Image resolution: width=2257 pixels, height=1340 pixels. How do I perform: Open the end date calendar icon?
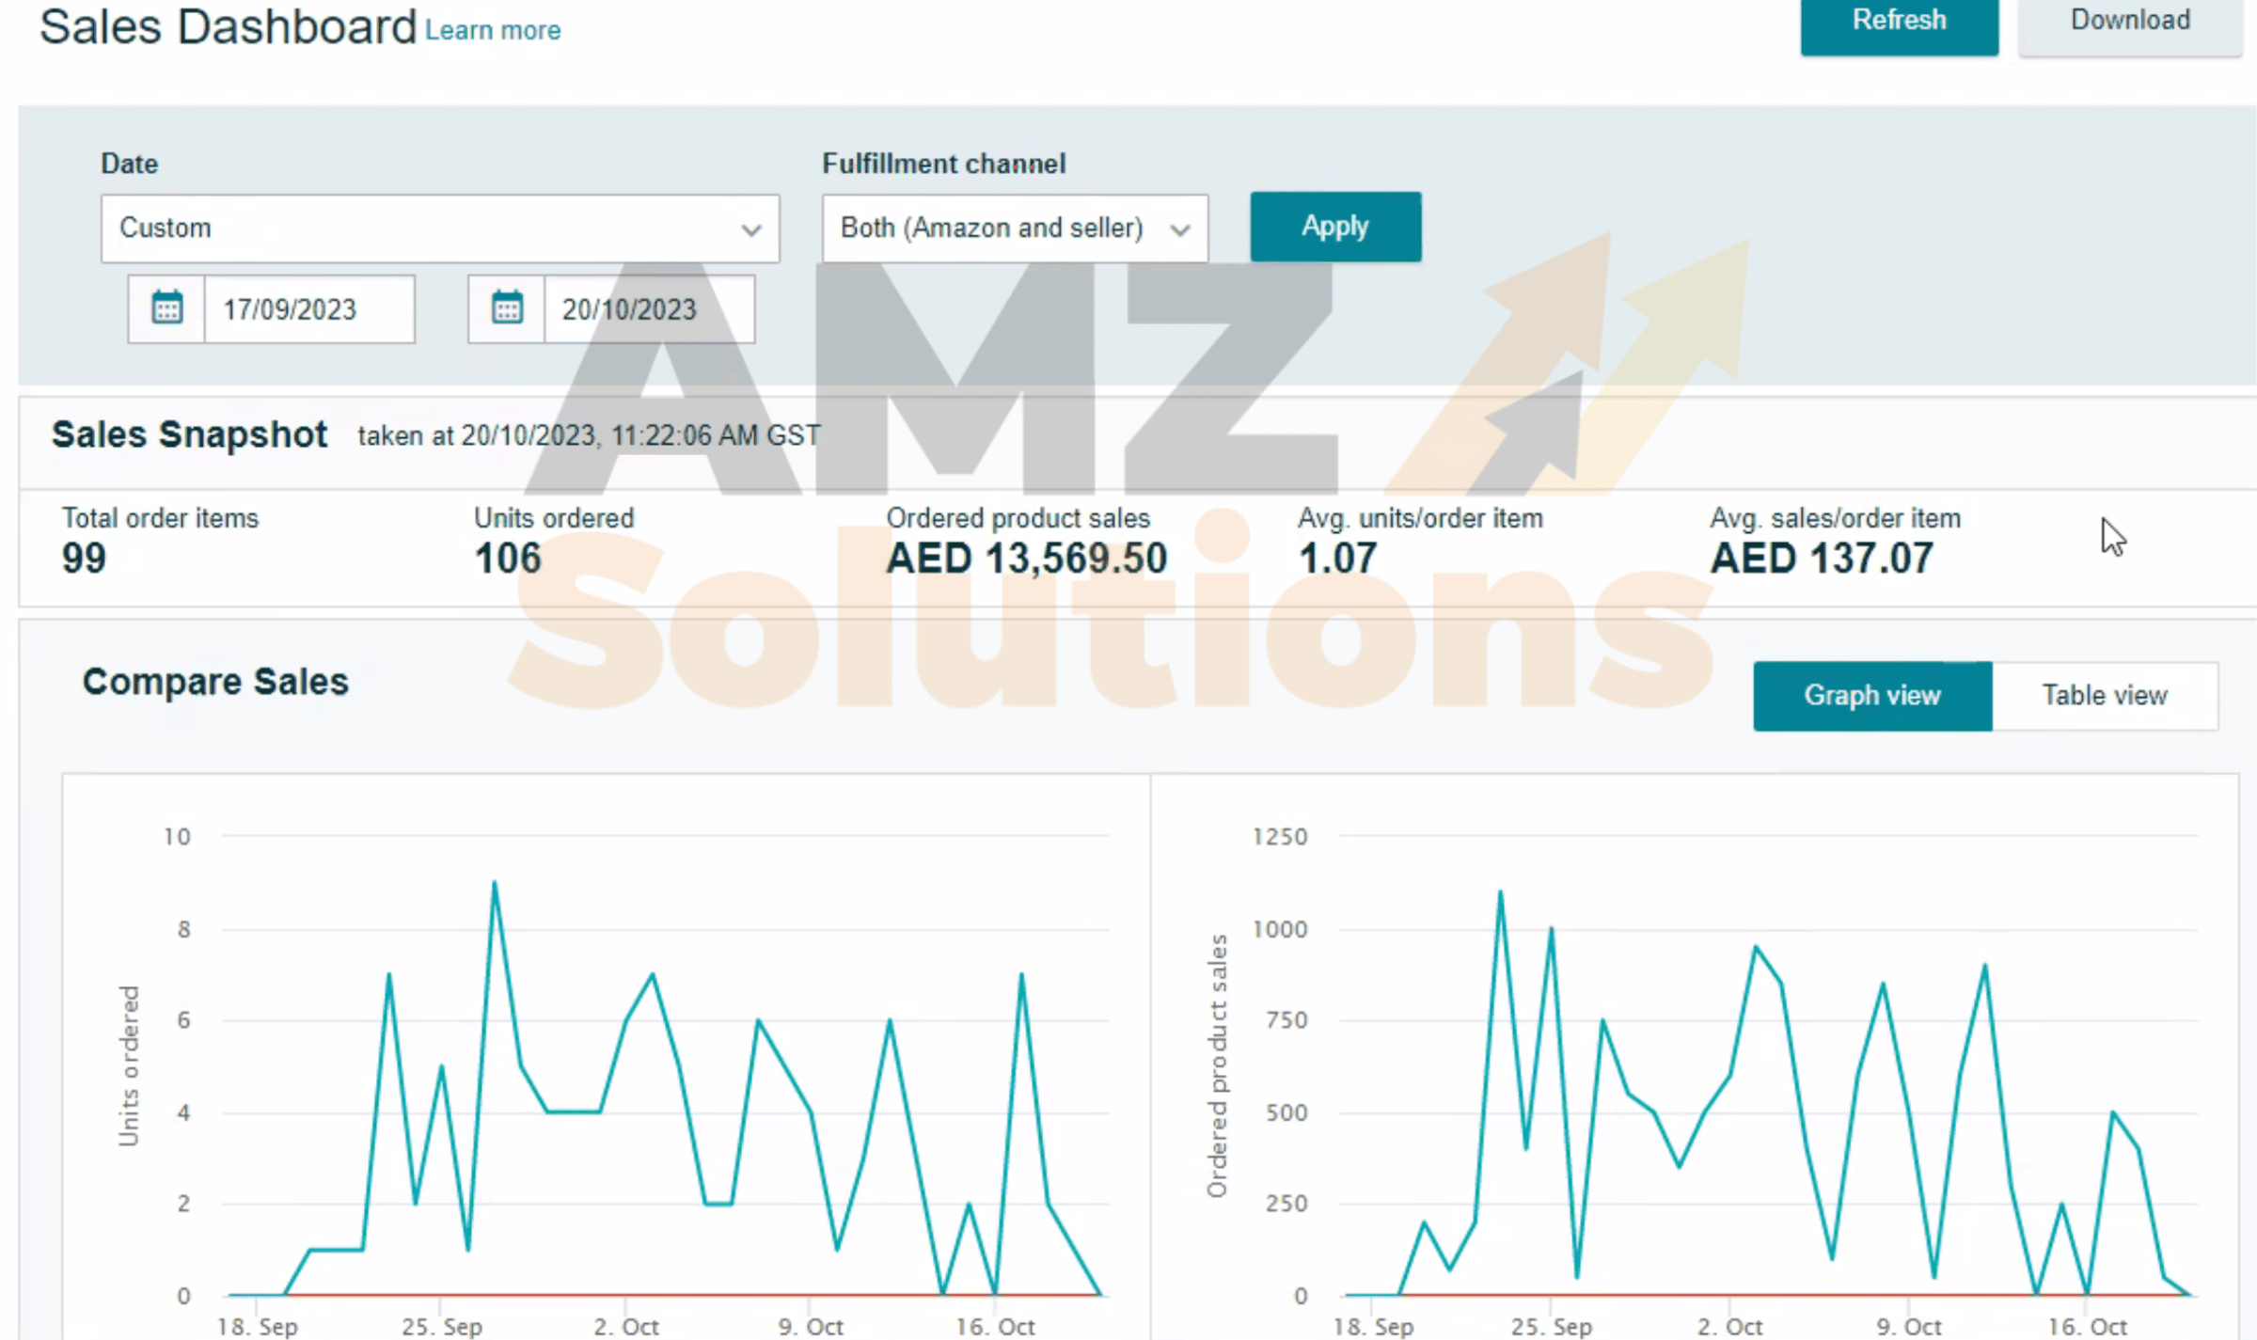pos(507,308)
